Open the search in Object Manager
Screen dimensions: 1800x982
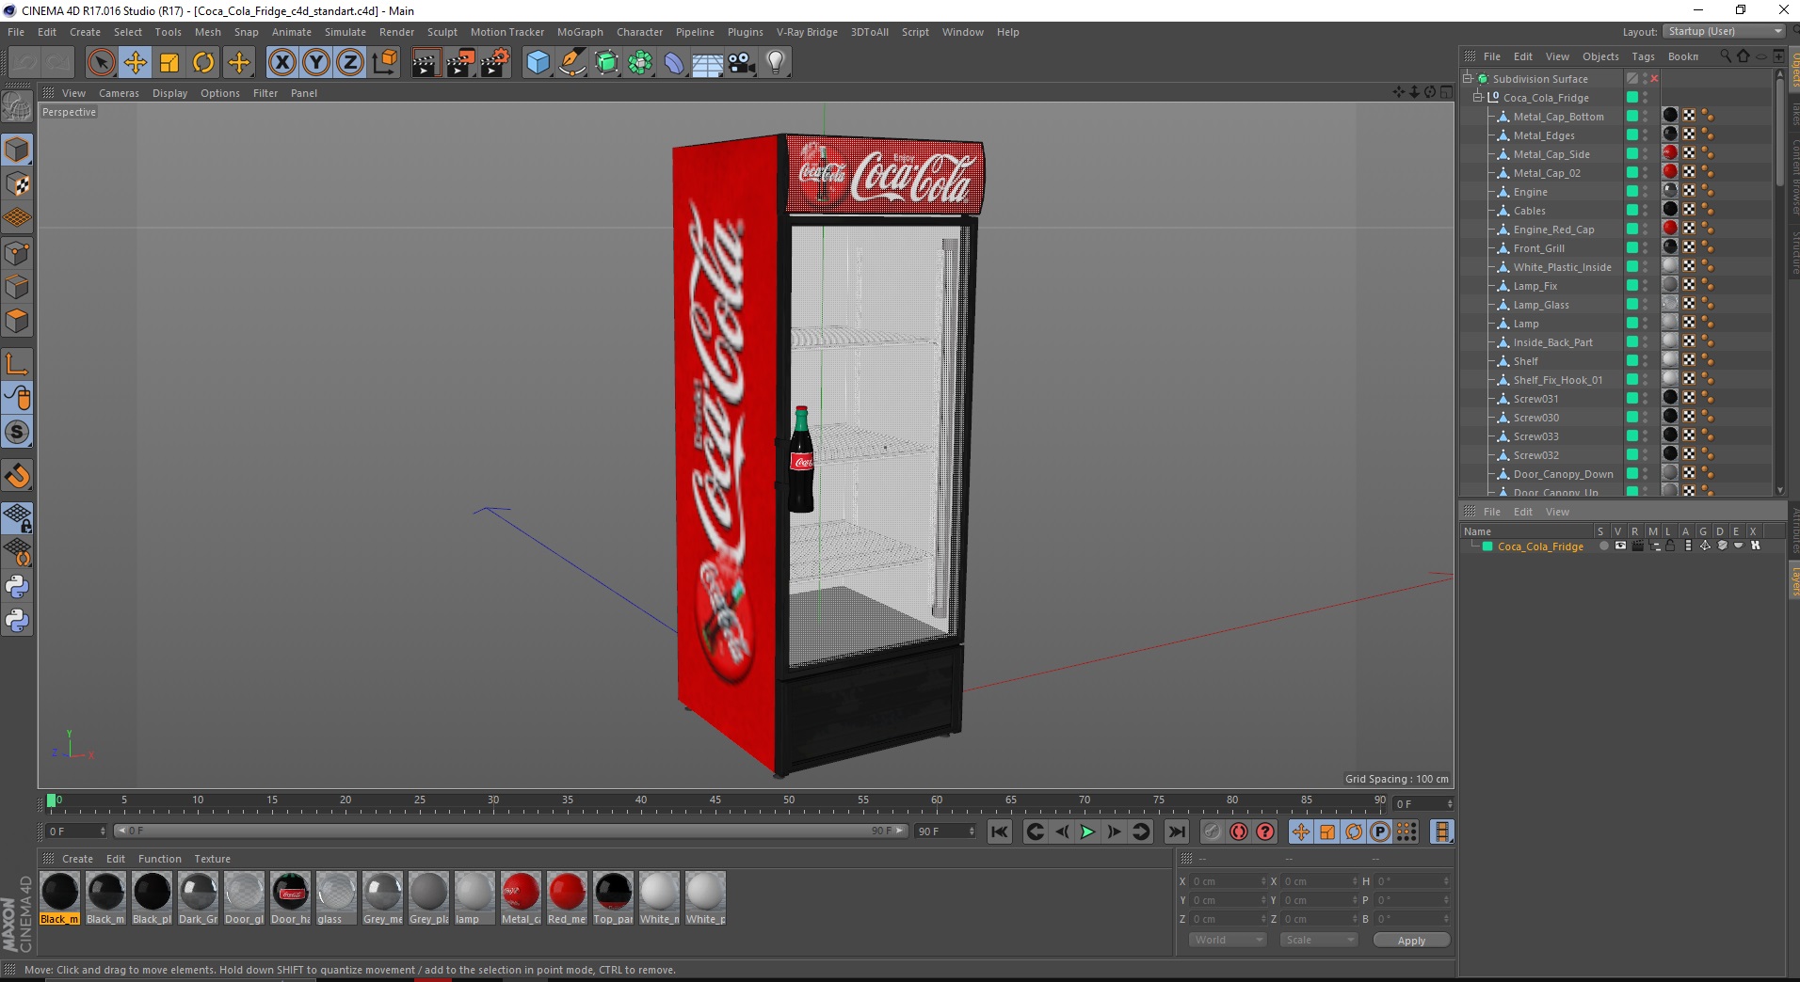point(1725,56)
